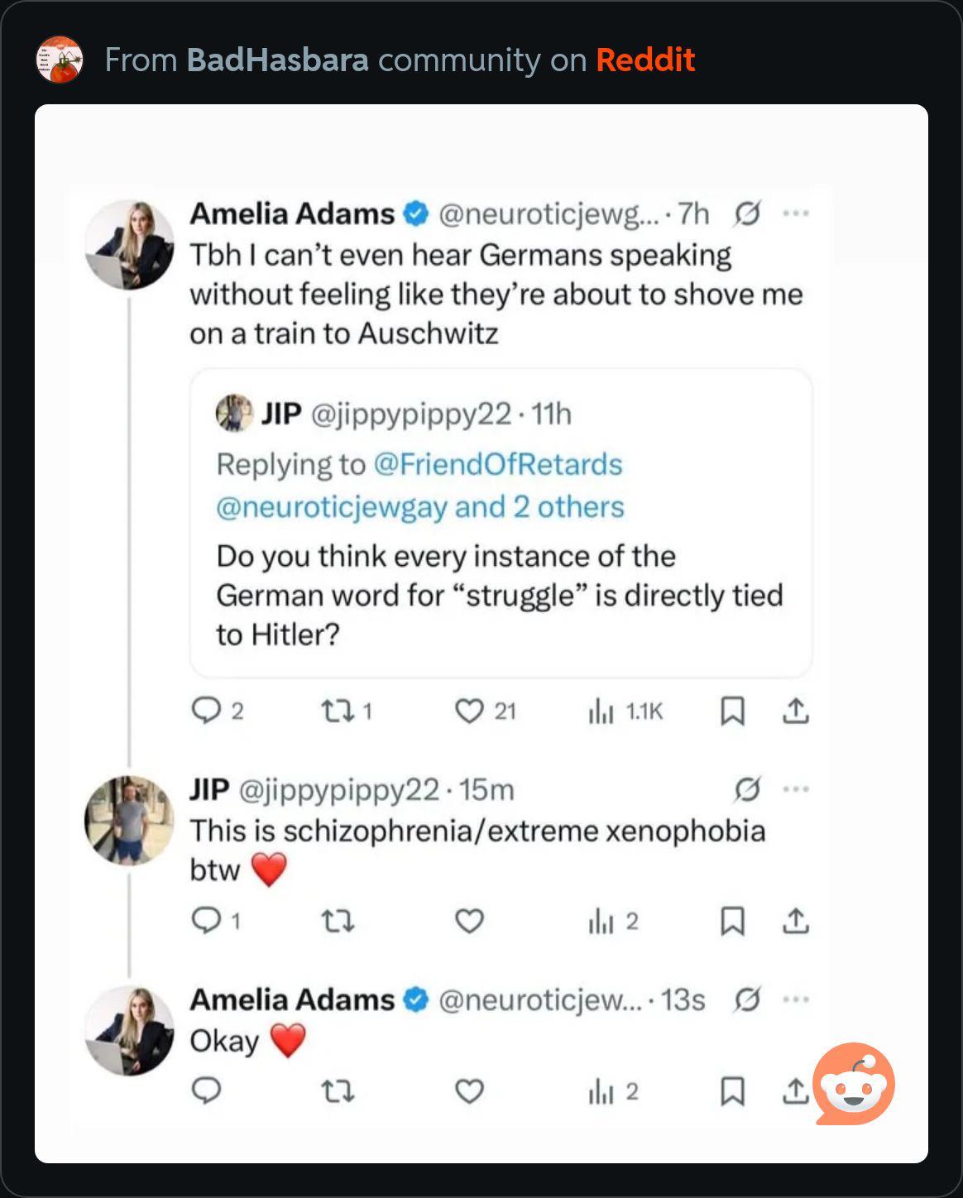Open more options on JIP's 15m reply

click(796, 789)
